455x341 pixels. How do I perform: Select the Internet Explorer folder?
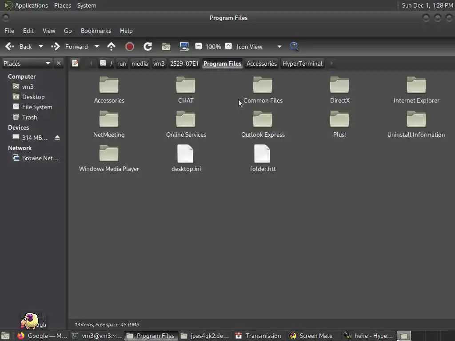coord(416,90)
